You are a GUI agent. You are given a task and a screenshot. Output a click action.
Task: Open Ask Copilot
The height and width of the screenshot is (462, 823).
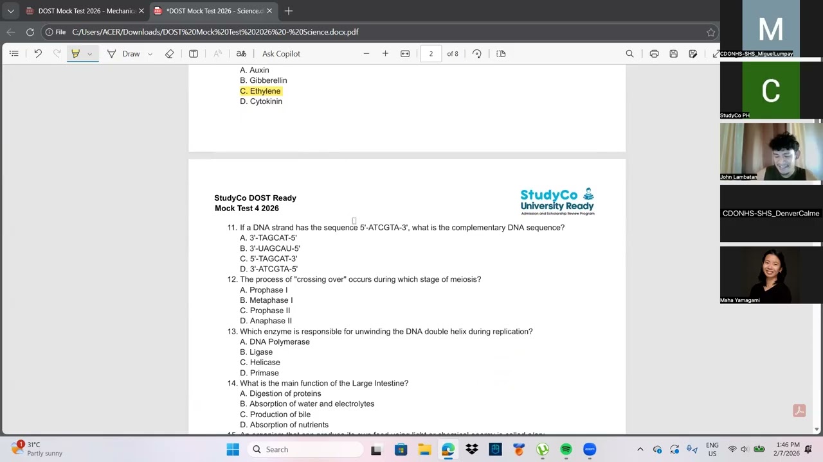point(281,54)
